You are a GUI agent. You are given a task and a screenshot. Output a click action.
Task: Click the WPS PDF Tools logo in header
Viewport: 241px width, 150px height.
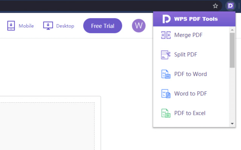click(166, 19)
